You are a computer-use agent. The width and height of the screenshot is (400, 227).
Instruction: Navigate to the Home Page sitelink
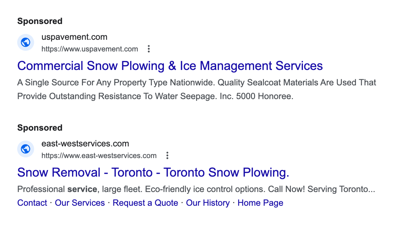coord(260,203)
